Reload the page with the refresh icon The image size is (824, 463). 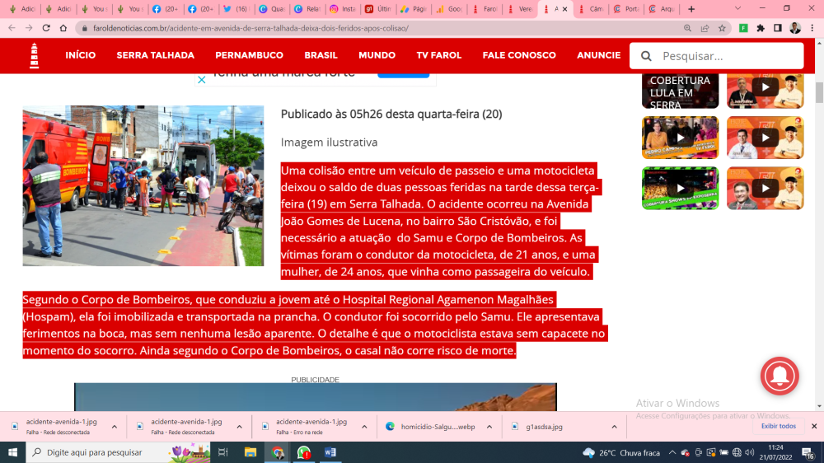click(46, 28)
